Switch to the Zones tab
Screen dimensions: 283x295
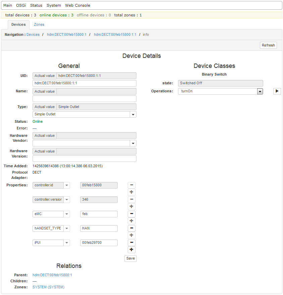click(39, 24)
